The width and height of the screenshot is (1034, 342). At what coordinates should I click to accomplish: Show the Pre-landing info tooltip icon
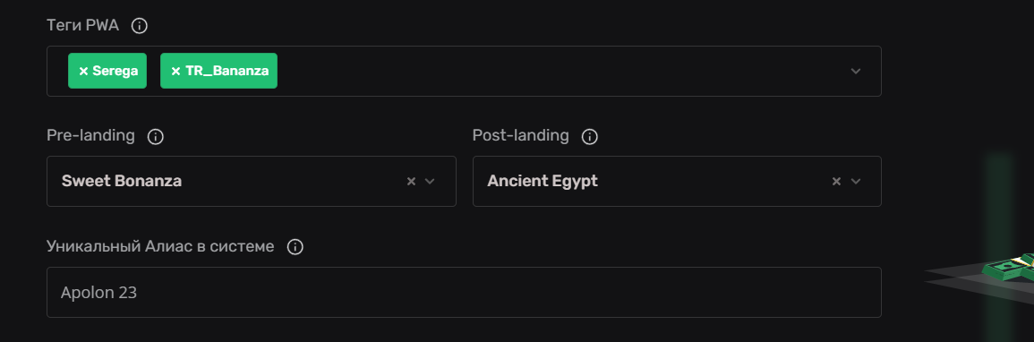[x=155, y=136]
